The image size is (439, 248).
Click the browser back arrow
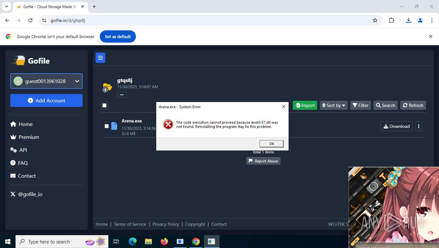tap(7, 20)
